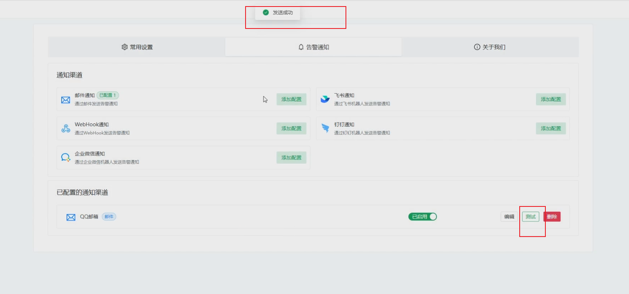The image size is (629, 294).
Task: Switch to the 常用设置 tab
Action: point(137,47)
